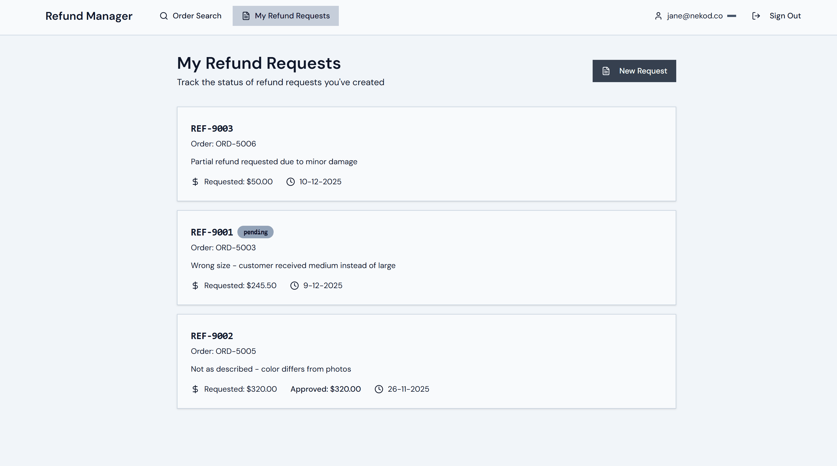Click the dollar icon in REF-9001 card

pyautogui.click(x=195, y=285)
